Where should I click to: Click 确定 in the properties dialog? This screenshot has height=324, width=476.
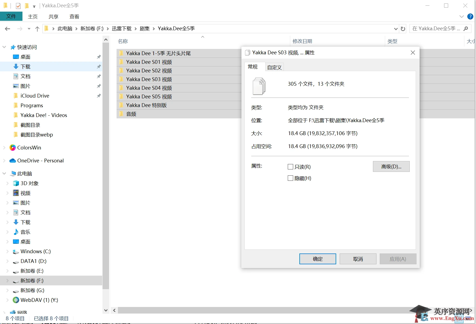[x=318, y=259]
